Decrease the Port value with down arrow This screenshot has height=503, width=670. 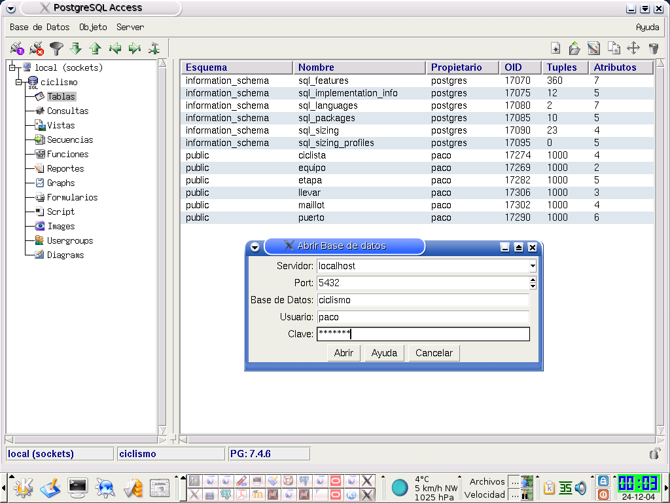coord(533,286)
